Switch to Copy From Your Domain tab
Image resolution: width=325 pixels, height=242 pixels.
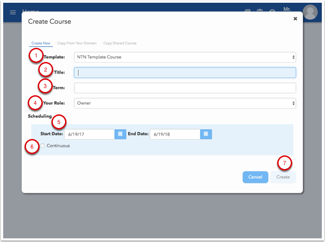coord(76,43)
